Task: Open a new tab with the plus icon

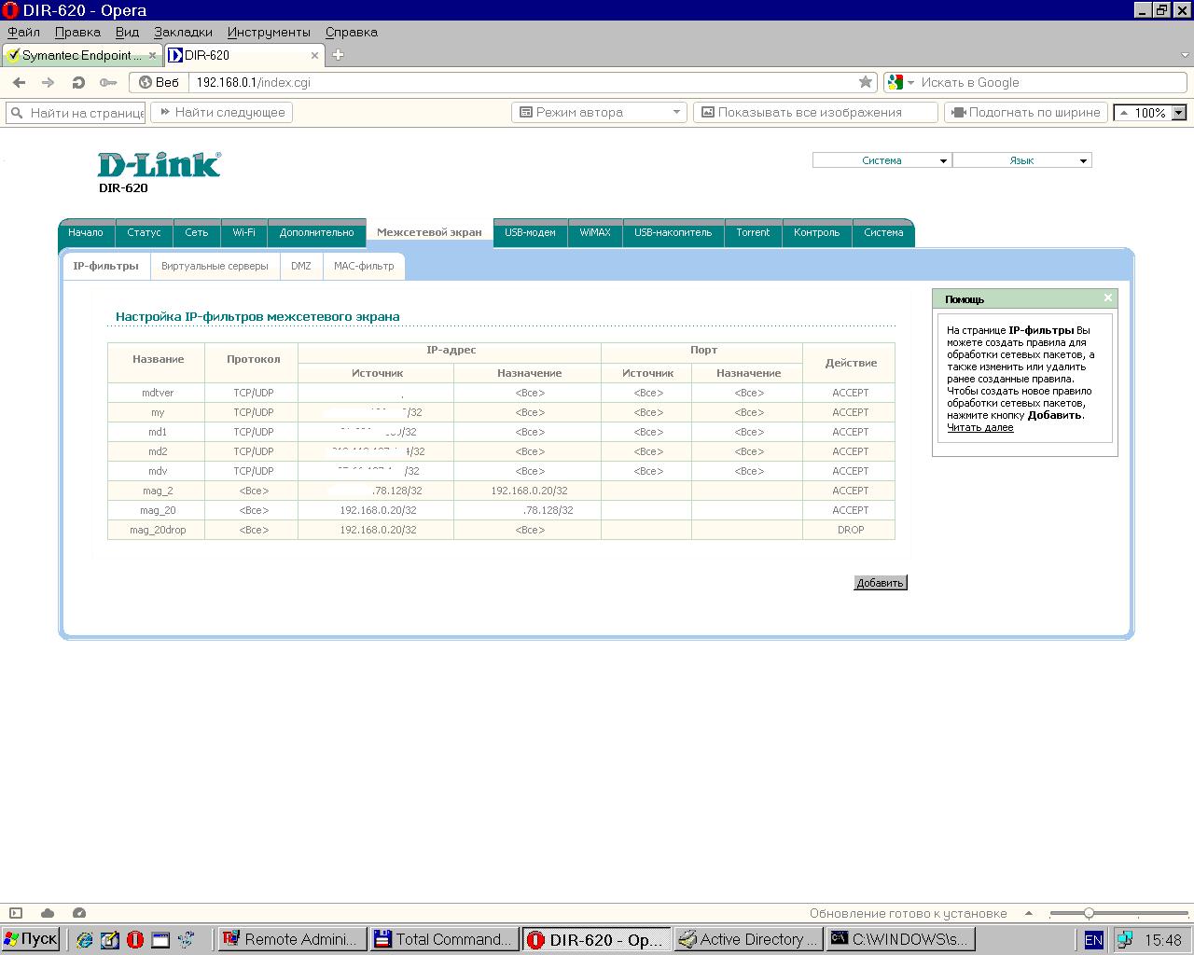Action: pyautogui.click(x=339, y=55)
